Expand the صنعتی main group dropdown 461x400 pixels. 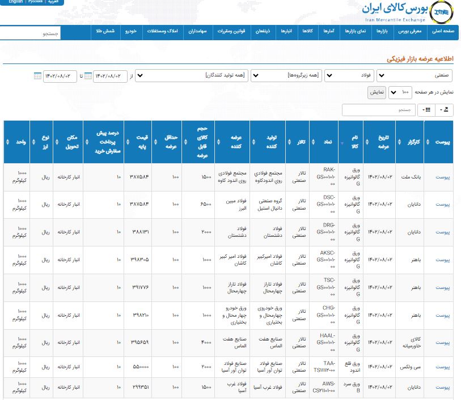(415, 75)
